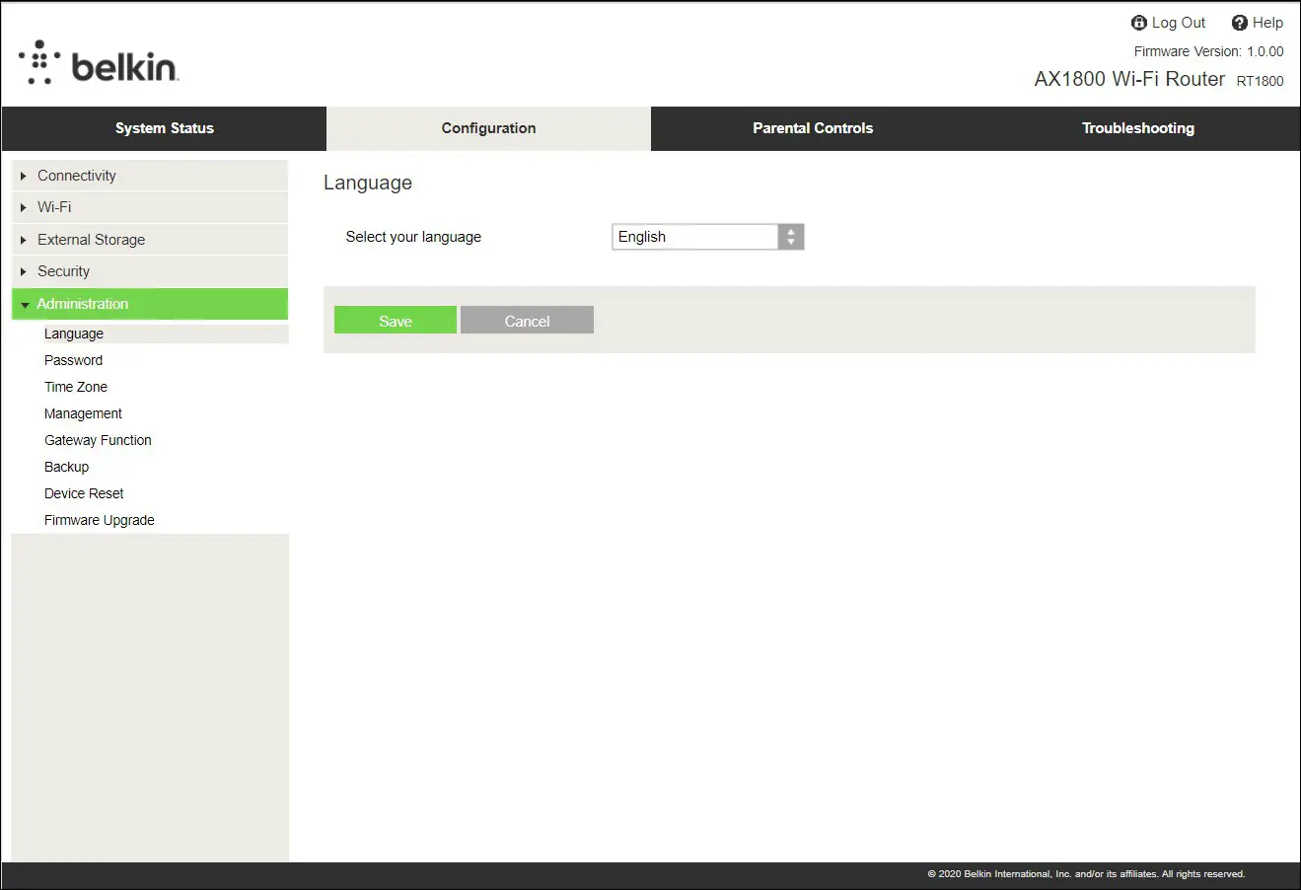1301x890 pixels.
Task: Save the language setting
Action: [396, 321]
